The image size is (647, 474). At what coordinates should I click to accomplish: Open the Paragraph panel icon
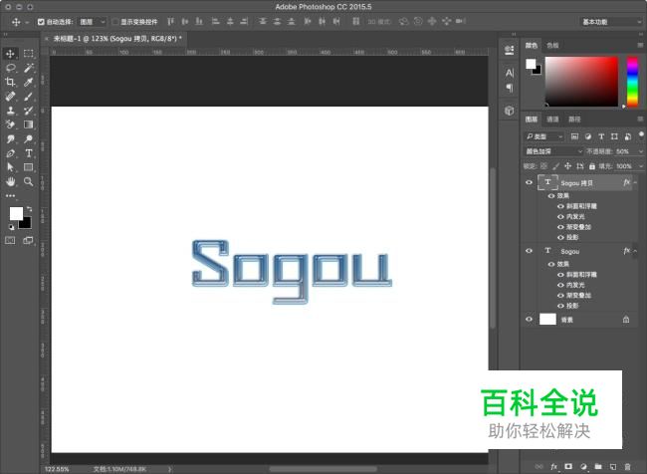click(x=510, y=88)
